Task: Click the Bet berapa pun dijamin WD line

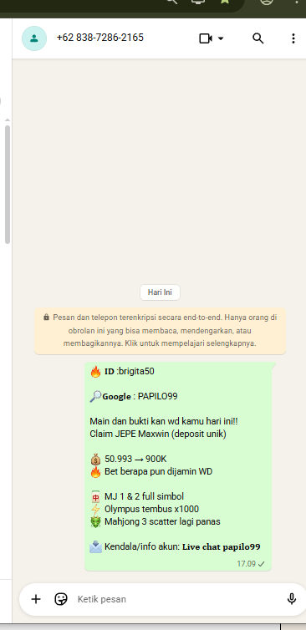Action: [x=151, y=472]
